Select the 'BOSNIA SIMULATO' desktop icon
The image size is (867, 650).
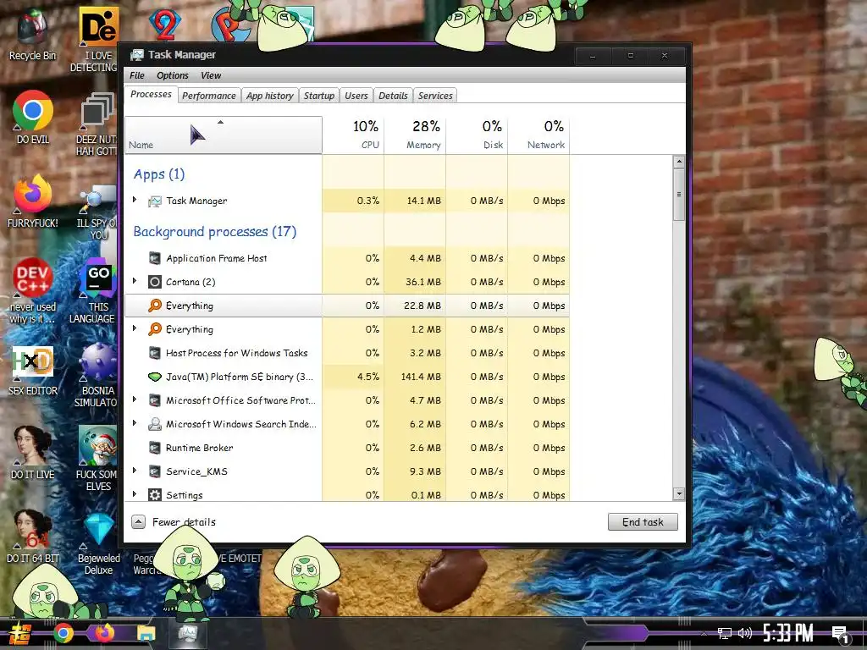point(97,375)
